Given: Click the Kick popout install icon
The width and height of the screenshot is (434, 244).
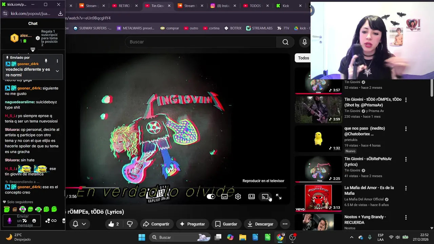Looking at the screenshot, I should point(60,13).
